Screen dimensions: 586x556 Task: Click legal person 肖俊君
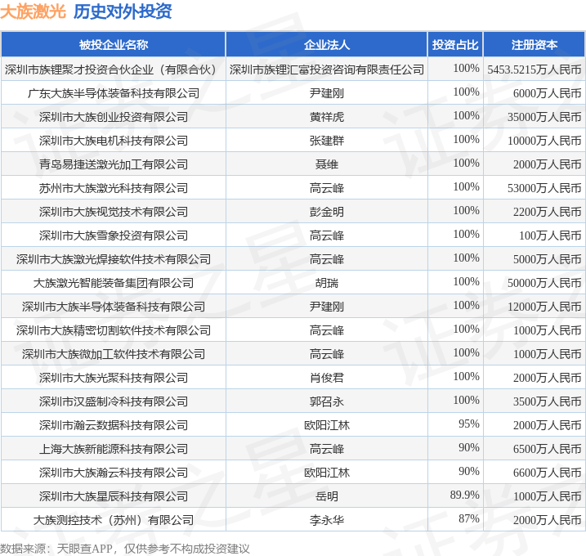click(x=327, y=378)
